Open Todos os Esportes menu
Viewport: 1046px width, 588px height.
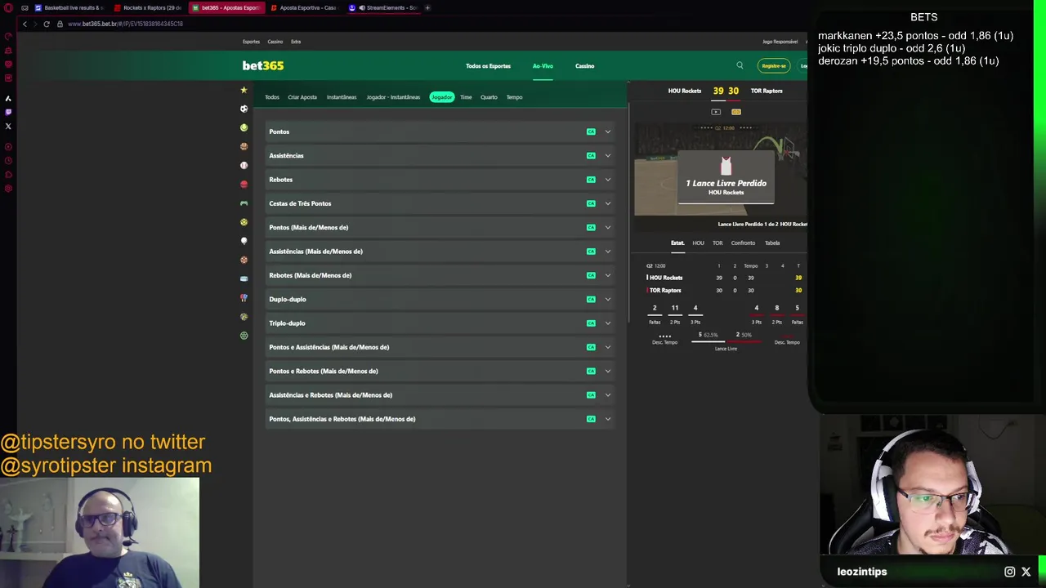point(488,66)
